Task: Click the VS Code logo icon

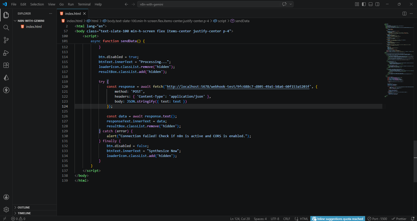Action: pyautogui.click(x=5, y=4)
